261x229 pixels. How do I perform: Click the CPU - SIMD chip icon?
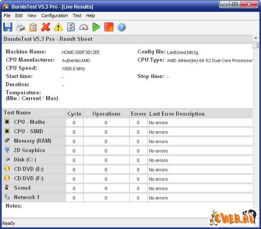tap(7, 131)
